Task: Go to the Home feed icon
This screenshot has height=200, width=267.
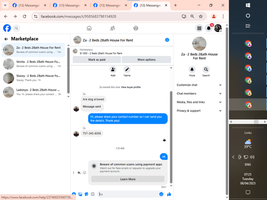Action: (x=89, y=28)
